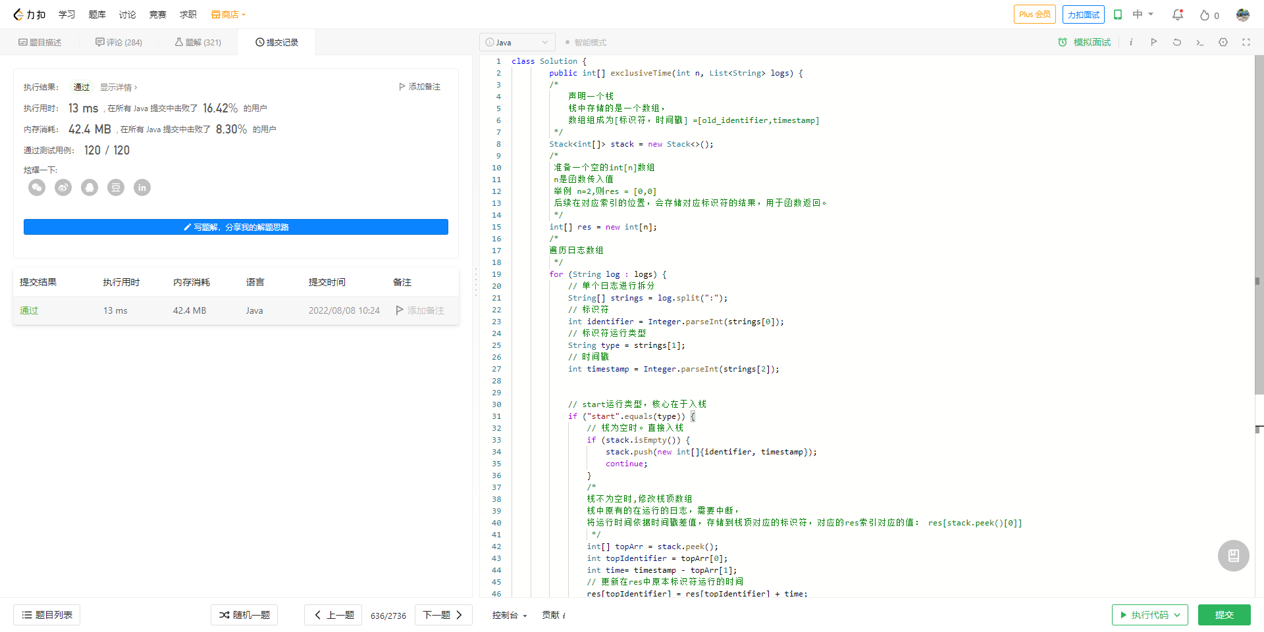Open the terminal shortcut icon
Viewport: 1264px width, 632px height.
[x=1200, y=42]
